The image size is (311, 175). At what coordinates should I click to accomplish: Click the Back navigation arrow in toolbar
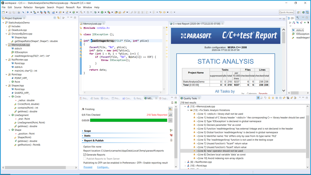pyautogui.click(x=165, y=12)
